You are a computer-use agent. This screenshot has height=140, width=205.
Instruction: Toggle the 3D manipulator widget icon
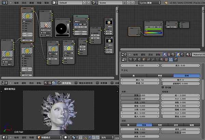pyautogui.click(x=85, y=137)
